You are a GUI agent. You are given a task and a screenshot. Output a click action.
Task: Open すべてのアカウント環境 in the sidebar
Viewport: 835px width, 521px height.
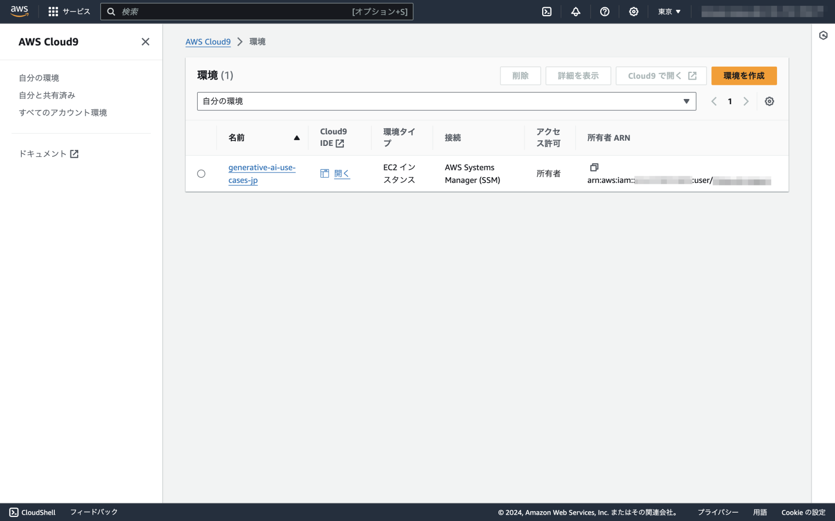[63, 113]
